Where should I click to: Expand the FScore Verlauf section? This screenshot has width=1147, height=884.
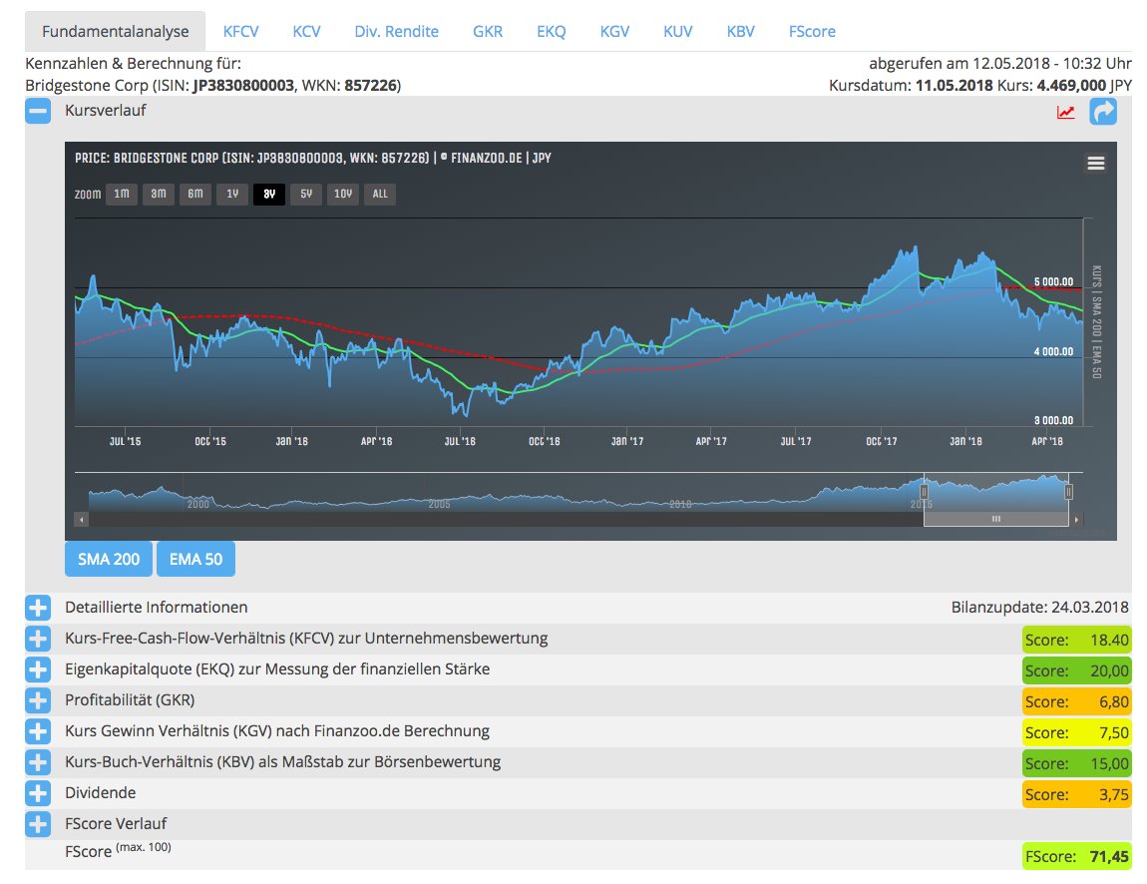pos(38,824)
